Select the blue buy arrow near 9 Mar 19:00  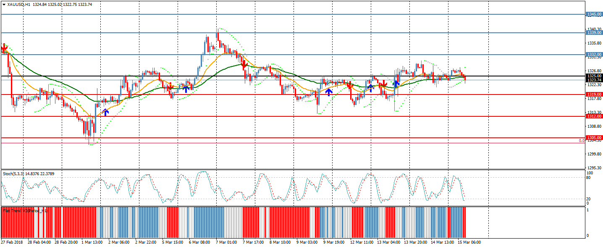point(329,92)
